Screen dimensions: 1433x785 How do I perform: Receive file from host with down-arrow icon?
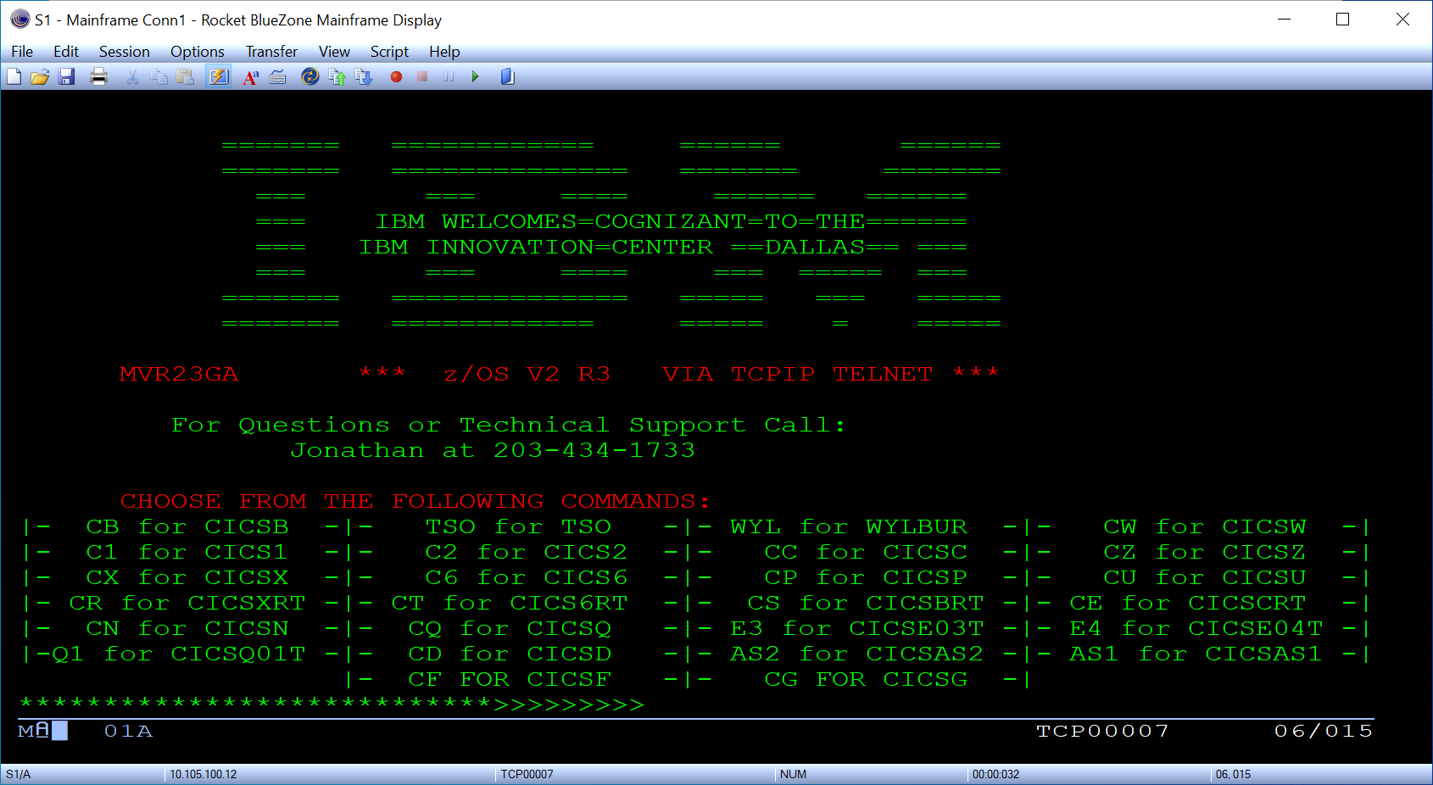[x=364, y=77]
